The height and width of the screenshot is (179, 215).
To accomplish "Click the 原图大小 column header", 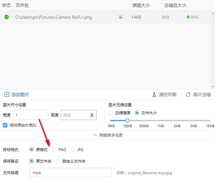I will [141, 5].
